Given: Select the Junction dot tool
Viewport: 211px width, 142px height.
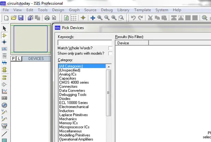Looking at the screenshot, I should point(4,42).
